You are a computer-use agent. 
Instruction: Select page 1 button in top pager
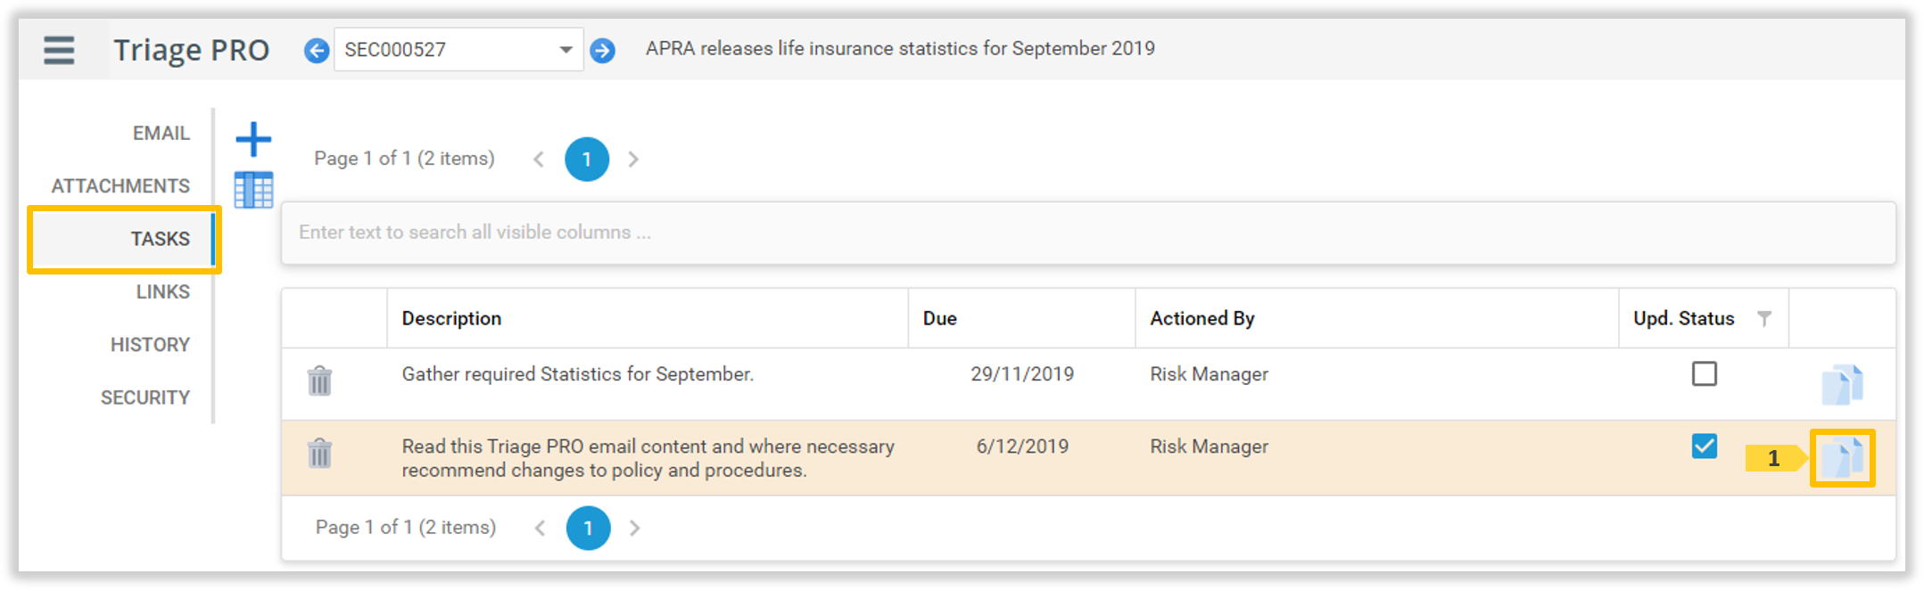[x=587, y=160]
